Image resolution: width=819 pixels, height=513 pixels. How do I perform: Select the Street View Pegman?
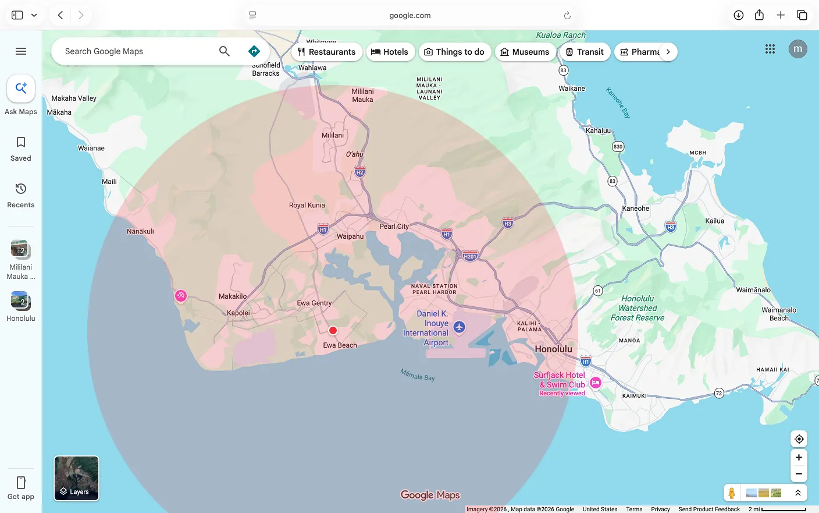click(x=732, y=493)
